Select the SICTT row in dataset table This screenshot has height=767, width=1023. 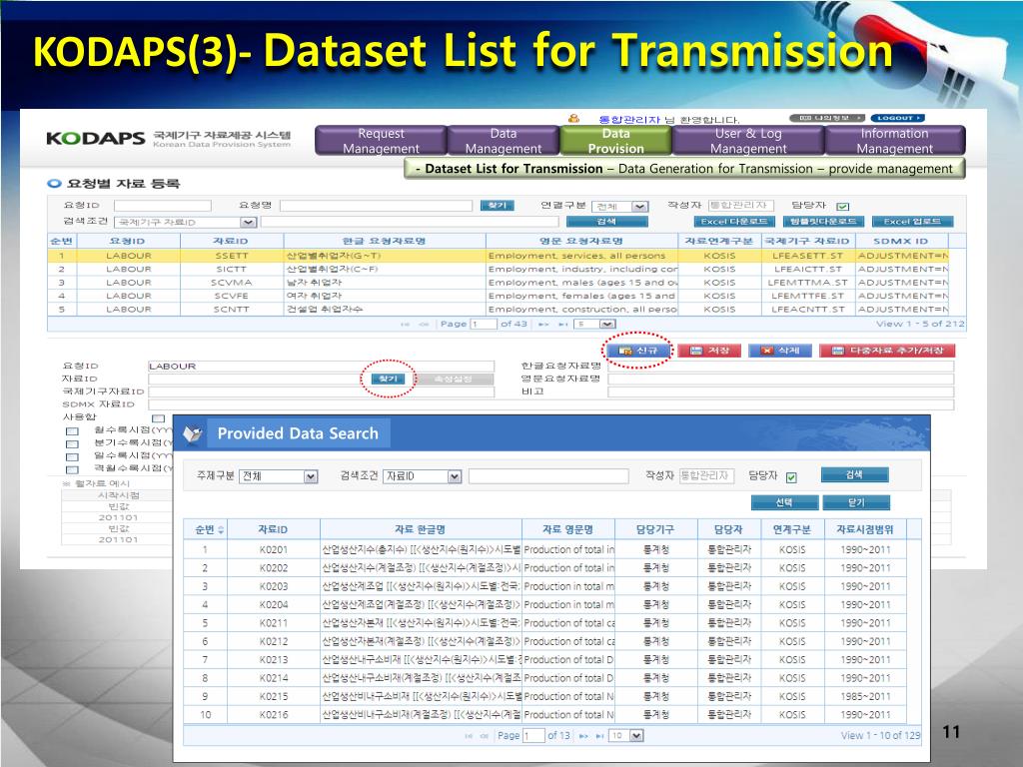pos(498,270)
